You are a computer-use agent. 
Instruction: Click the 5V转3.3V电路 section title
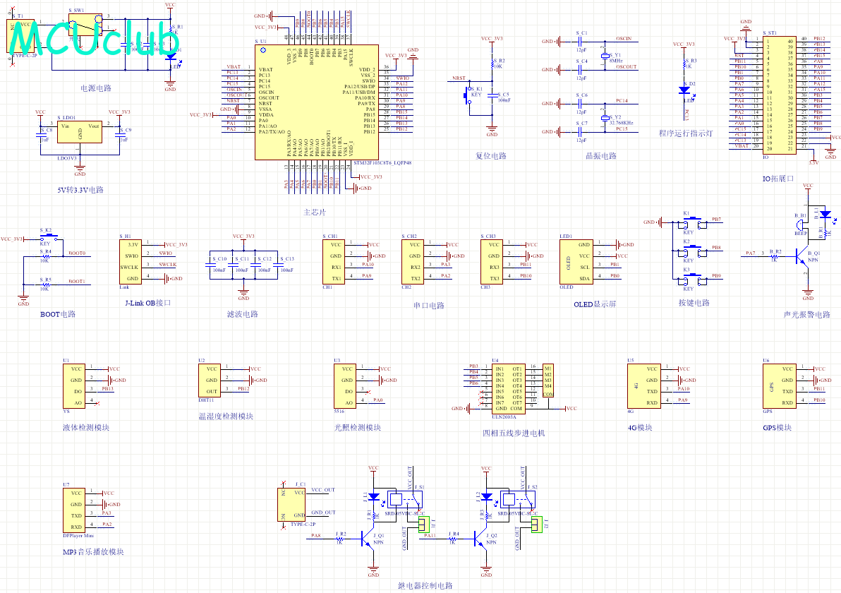(80, 189)
